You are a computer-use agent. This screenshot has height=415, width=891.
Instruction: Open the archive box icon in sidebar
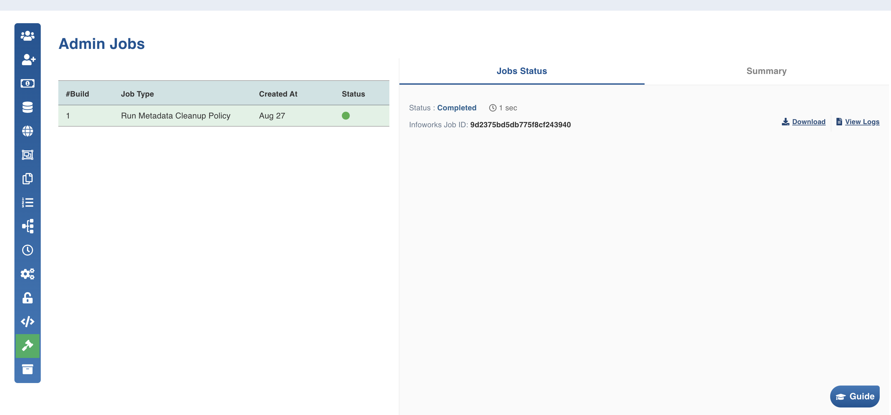[x=27, y=369]
